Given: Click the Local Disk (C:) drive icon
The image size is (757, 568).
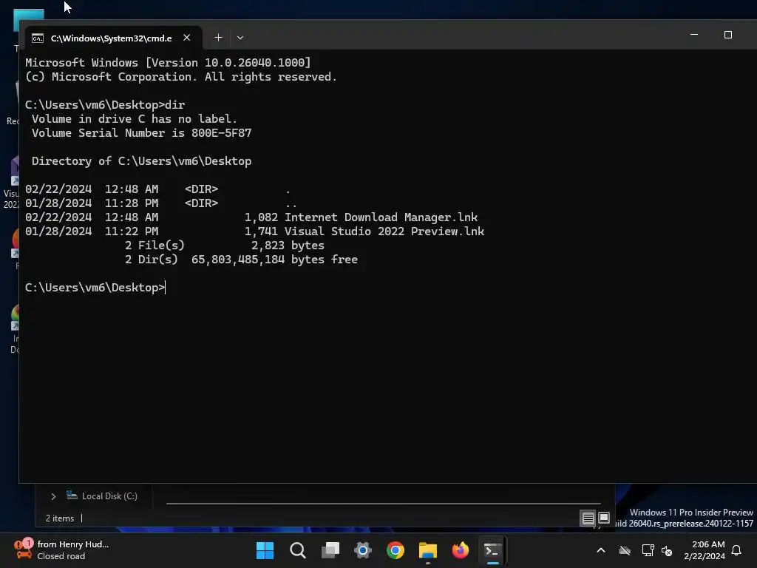Looking at the screenshot, I should point(72,495).
